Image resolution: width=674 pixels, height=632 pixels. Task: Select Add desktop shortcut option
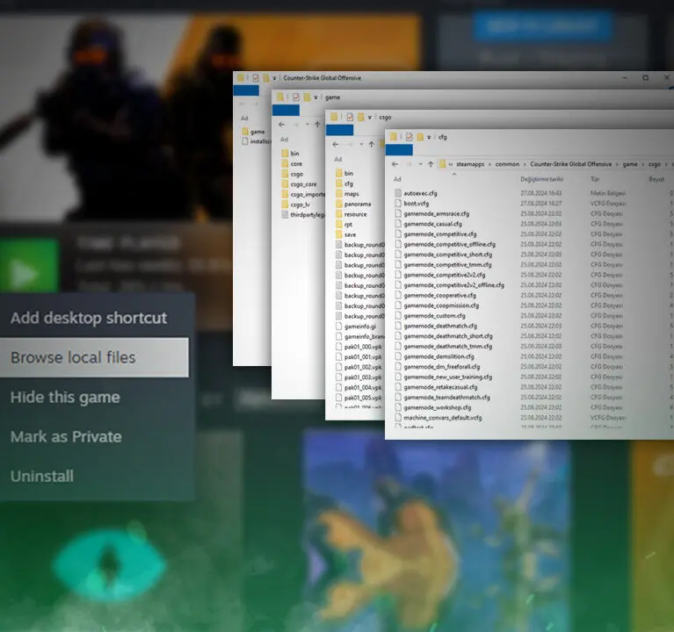click(x=89, y=318)
